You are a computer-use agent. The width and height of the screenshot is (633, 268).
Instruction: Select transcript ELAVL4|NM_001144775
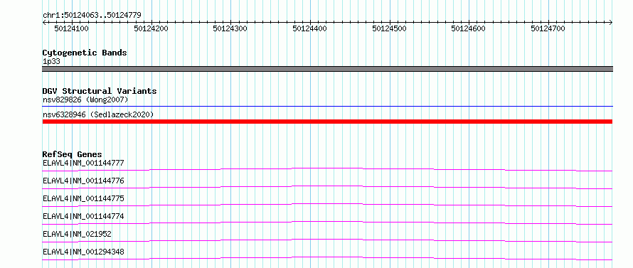tap(83, 198)
